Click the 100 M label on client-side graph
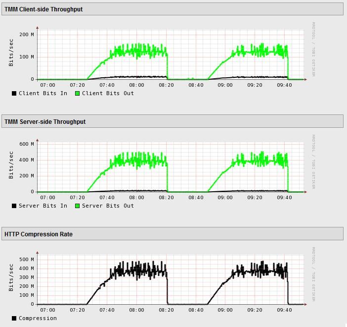 click(x=27, y=57)
